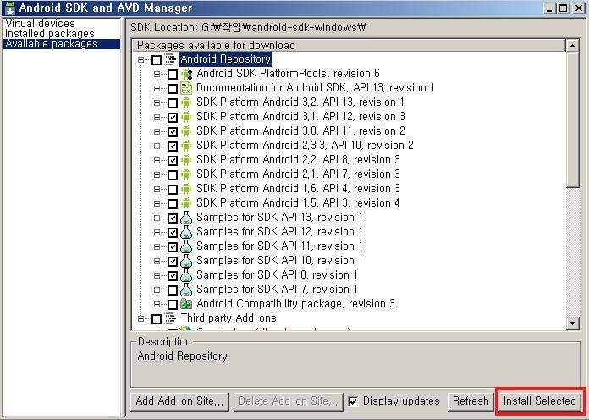Open the Virtual devices page
The height and width of the screenshot is (420, 589).
(40, 24)
